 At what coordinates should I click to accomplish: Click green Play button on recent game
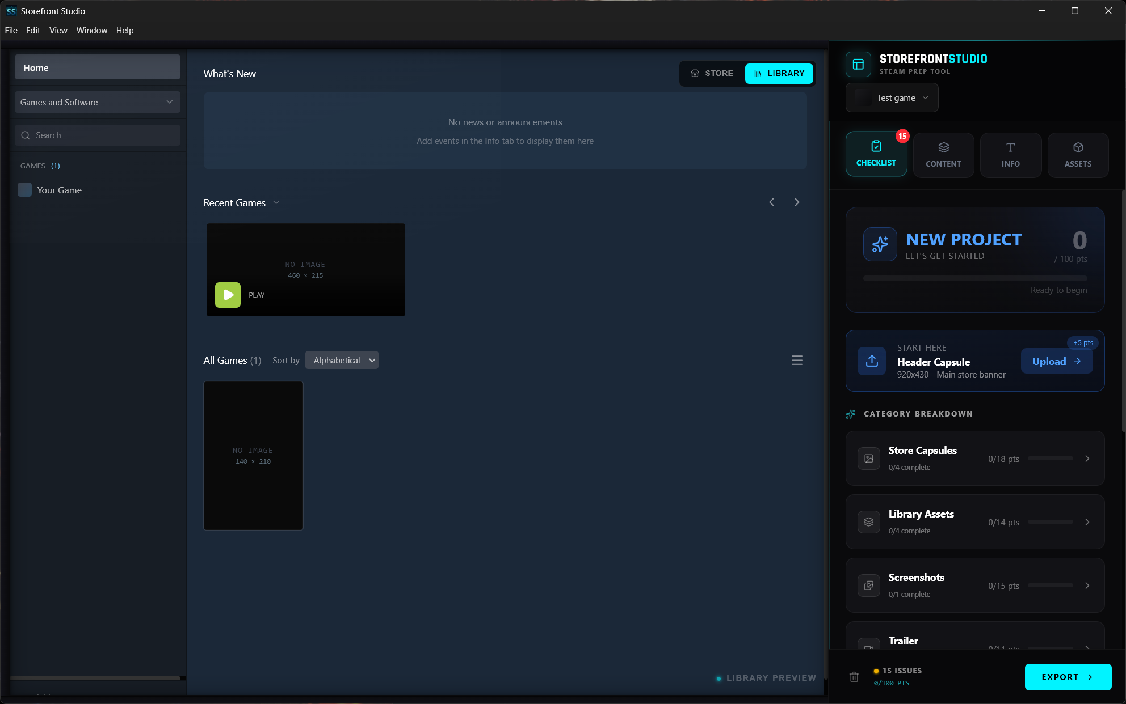point(228,295)
